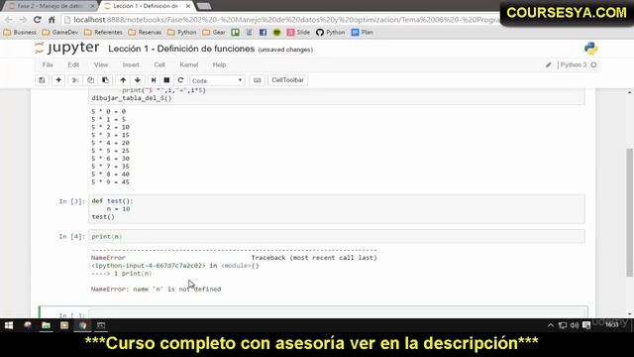Viewport: 634px width, 357px height.
Task: Open the Facebook bookmark icon
Action: 263,33
